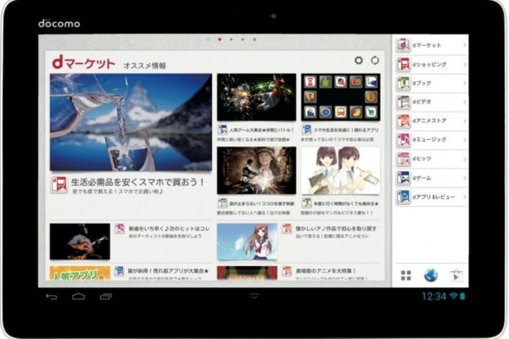Select the red active page dot
The height and width of the screenshot is (339, 509).
220,39
